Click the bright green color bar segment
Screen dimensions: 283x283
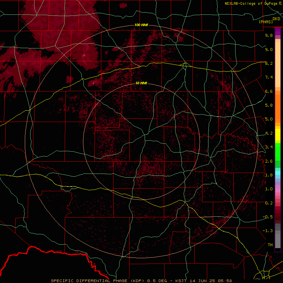tap(278, 152)
